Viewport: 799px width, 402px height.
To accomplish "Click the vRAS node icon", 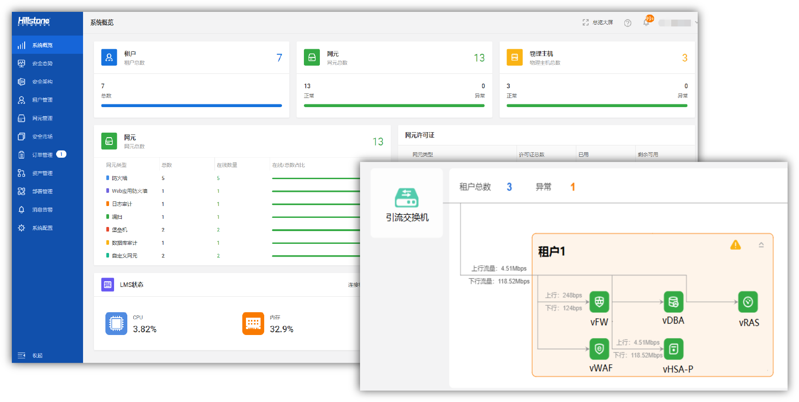I will 748,302.
